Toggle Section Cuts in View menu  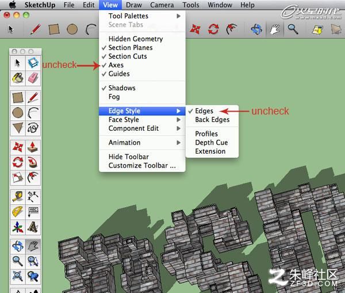[x=142, y=56]
